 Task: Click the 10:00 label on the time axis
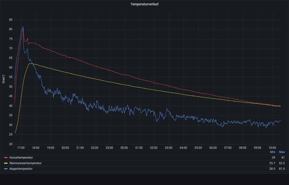272,148
